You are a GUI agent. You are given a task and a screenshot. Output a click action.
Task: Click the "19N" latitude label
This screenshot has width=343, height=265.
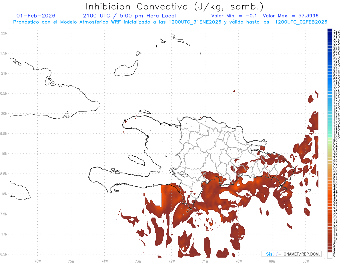pyautogui.click(x=4, y=154)
